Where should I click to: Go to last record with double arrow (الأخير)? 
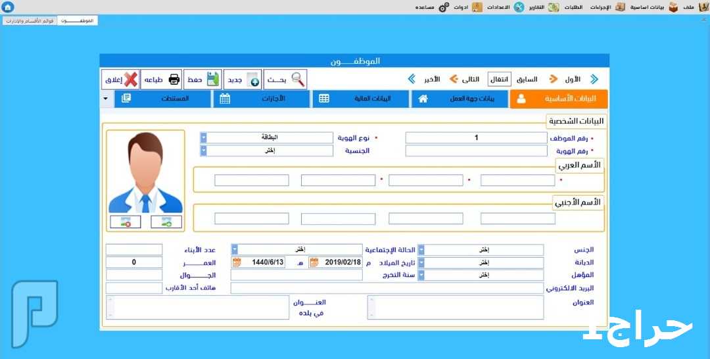(x=412, y=80)
